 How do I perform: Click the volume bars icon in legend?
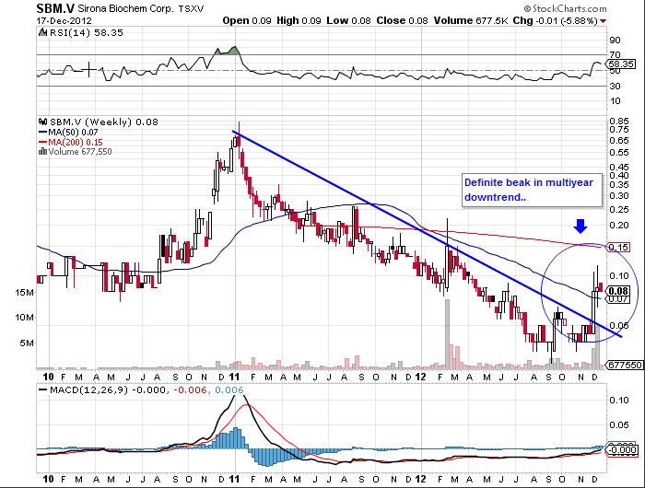click(x=42, y=151)
